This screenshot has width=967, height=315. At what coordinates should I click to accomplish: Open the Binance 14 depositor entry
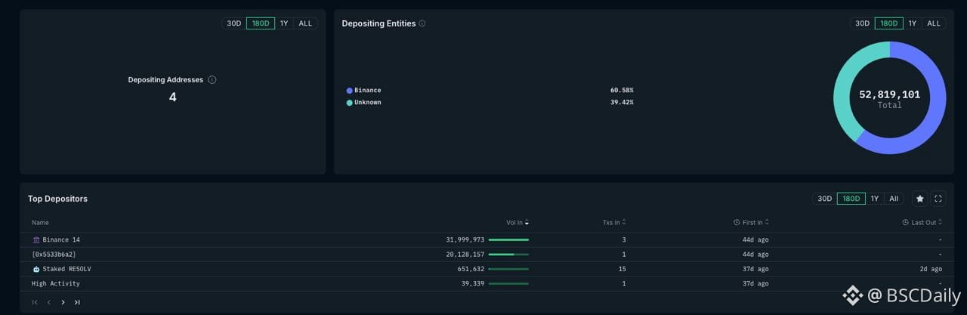[61, 239]
